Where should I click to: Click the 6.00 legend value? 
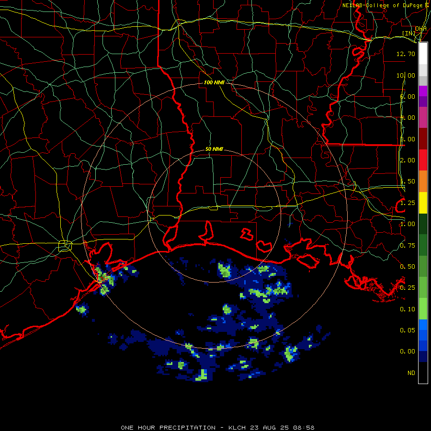(408, 96)
